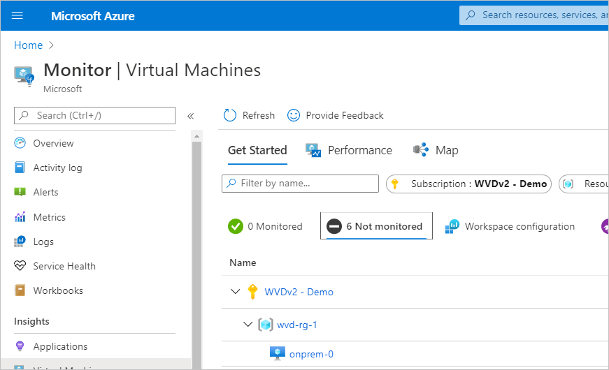This screenshot has width=609, height=370.
Task: Collapse the sidebar with double chevron
Action: [x=190, y=116]
